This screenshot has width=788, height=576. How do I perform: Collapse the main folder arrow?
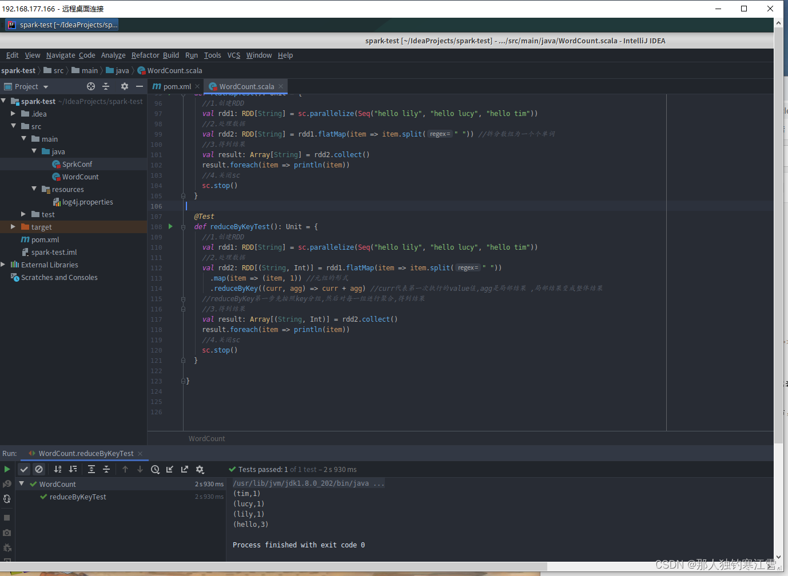tap(23, 138)
